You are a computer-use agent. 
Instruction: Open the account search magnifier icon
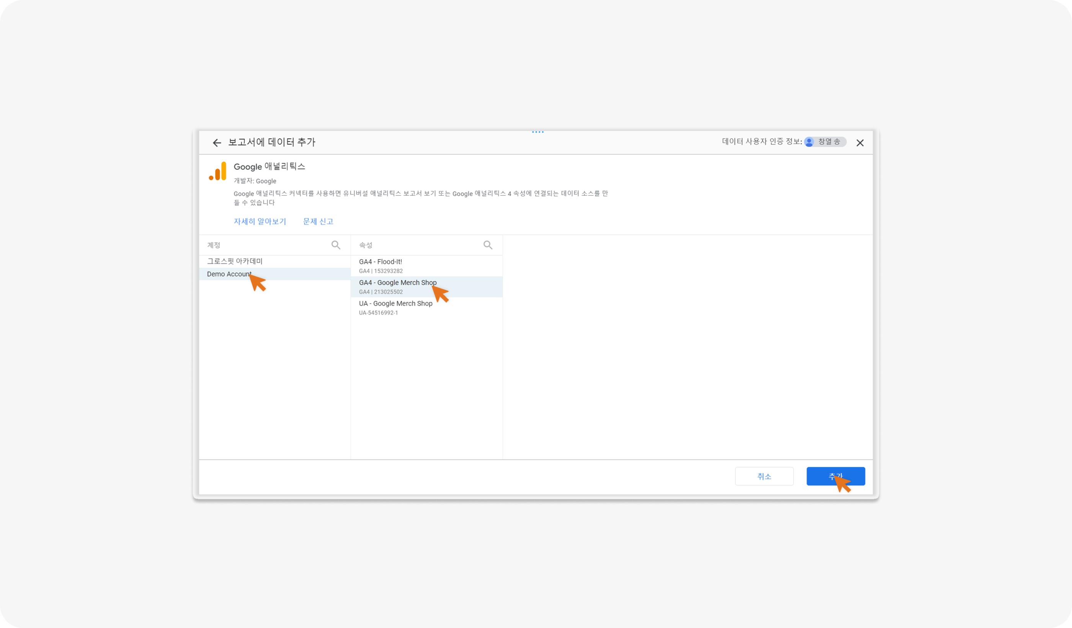pos(336,245)
